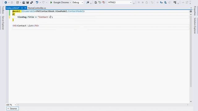Click the horizontal scrollbar left arrow
Viewport: 198px width, 111px height.
[18, 105]
